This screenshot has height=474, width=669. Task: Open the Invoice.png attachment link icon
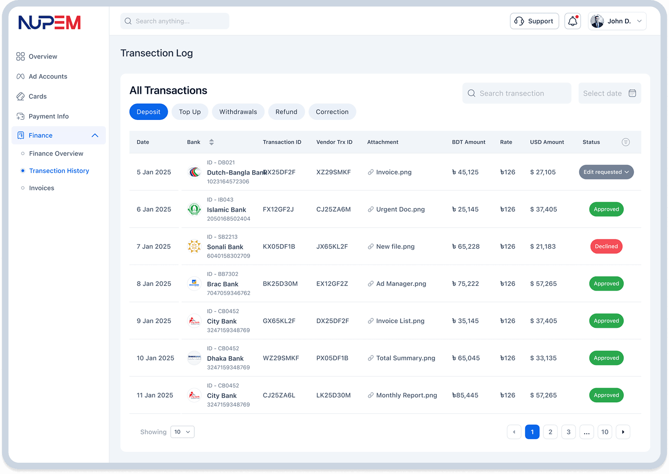point(370,172)
